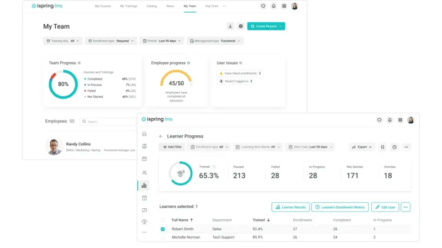Open the Training title filter dropdown
Image resolution: width=442 pixels, height=248 pixels.
(x=62, y=41)
